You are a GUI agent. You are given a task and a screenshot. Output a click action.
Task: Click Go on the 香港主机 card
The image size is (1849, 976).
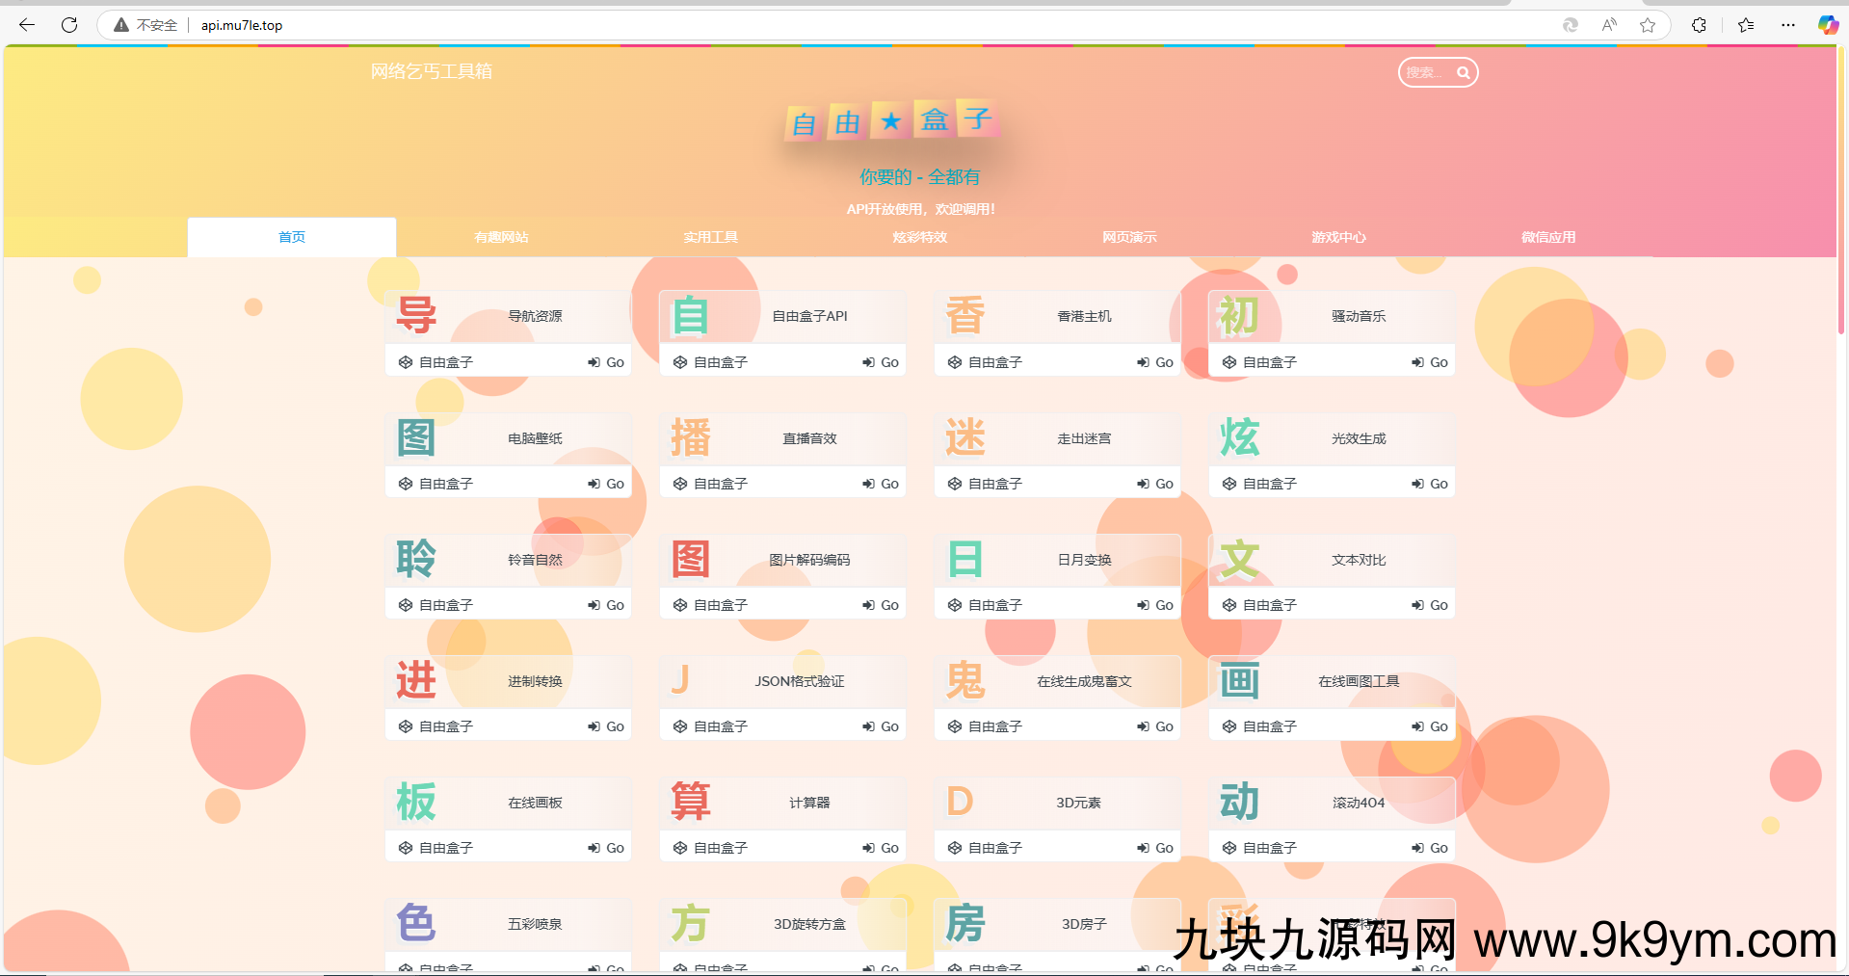click(x=1155, y=362)
